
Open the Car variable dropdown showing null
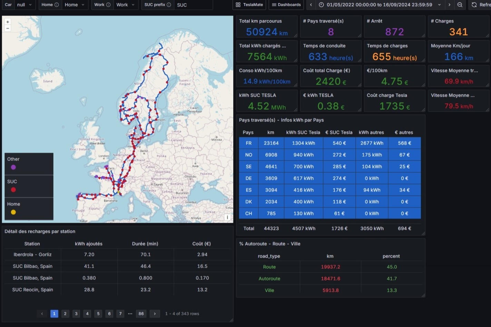point(25,5)
